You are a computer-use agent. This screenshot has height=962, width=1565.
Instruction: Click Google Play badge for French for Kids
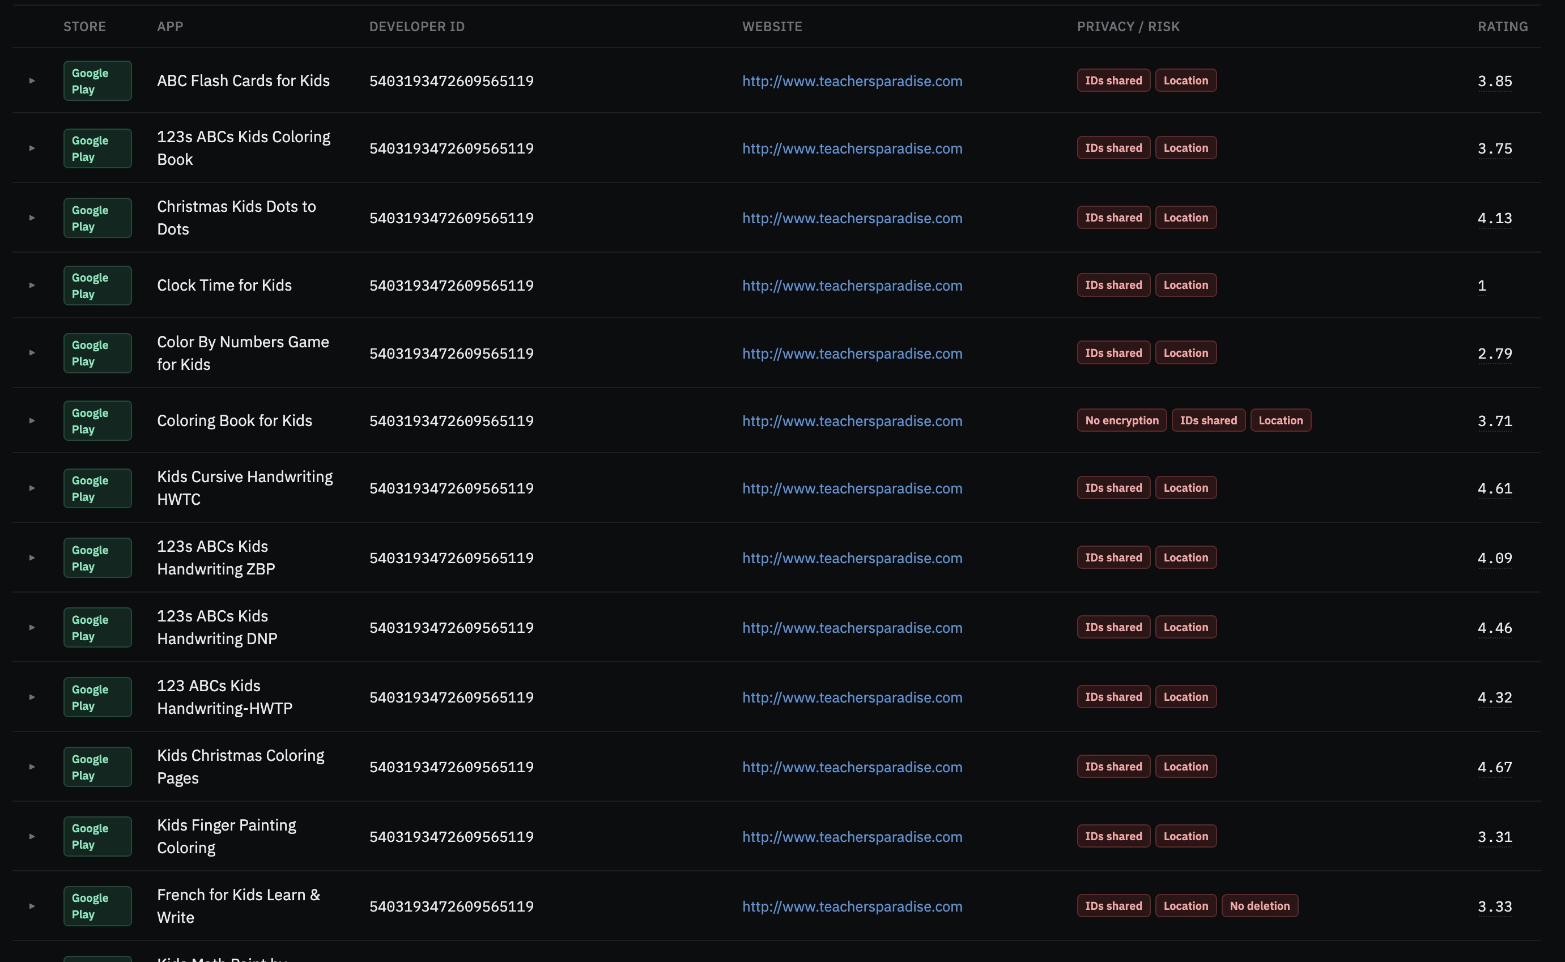point(97,906)
